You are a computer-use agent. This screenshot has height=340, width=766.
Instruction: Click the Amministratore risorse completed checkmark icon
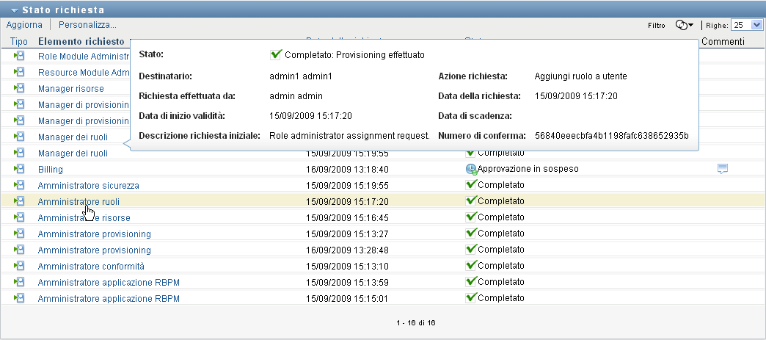(471, 217)
